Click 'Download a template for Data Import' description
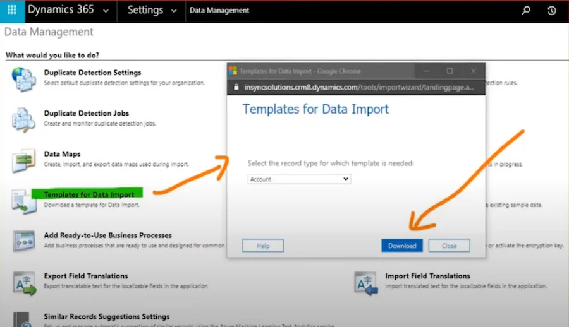Image resolution: width=569 pixels, height=327 pixels. [92, 205]
